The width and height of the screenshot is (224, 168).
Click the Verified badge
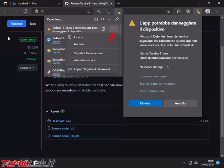pyautogui.click(x=31, y=59)
